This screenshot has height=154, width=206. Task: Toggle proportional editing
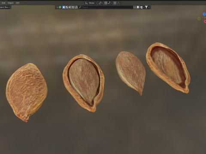click(115, 3)
